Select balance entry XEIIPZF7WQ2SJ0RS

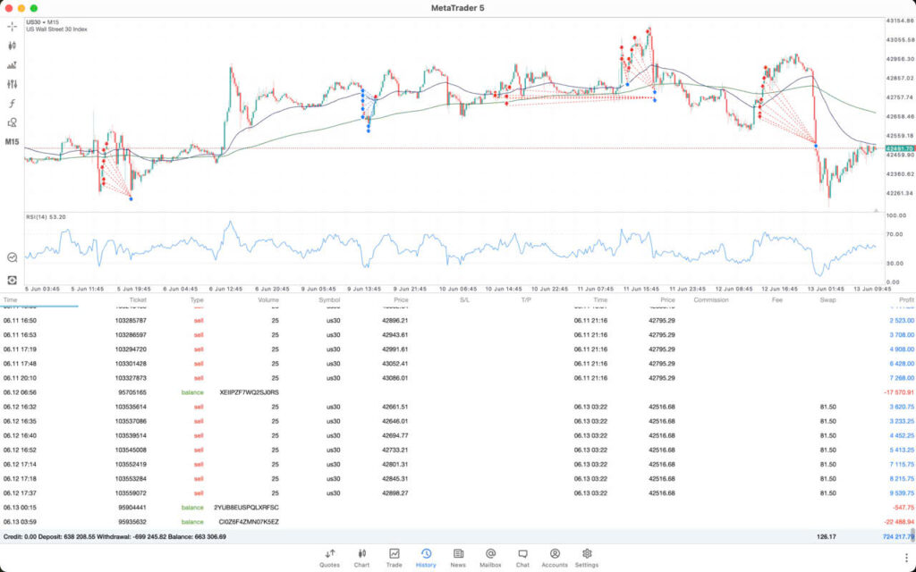[x=458, y=392]
